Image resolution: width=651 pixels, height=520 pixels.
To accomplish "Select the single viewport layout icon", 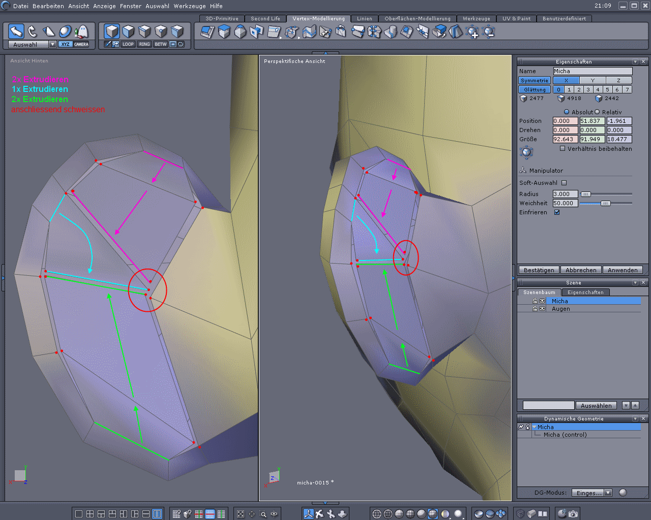I will click(x=79, y=514).
